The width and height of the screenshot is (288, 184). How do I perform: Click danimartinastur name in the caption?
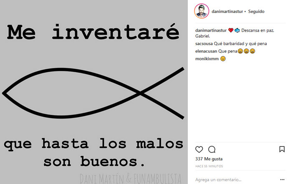211,30
